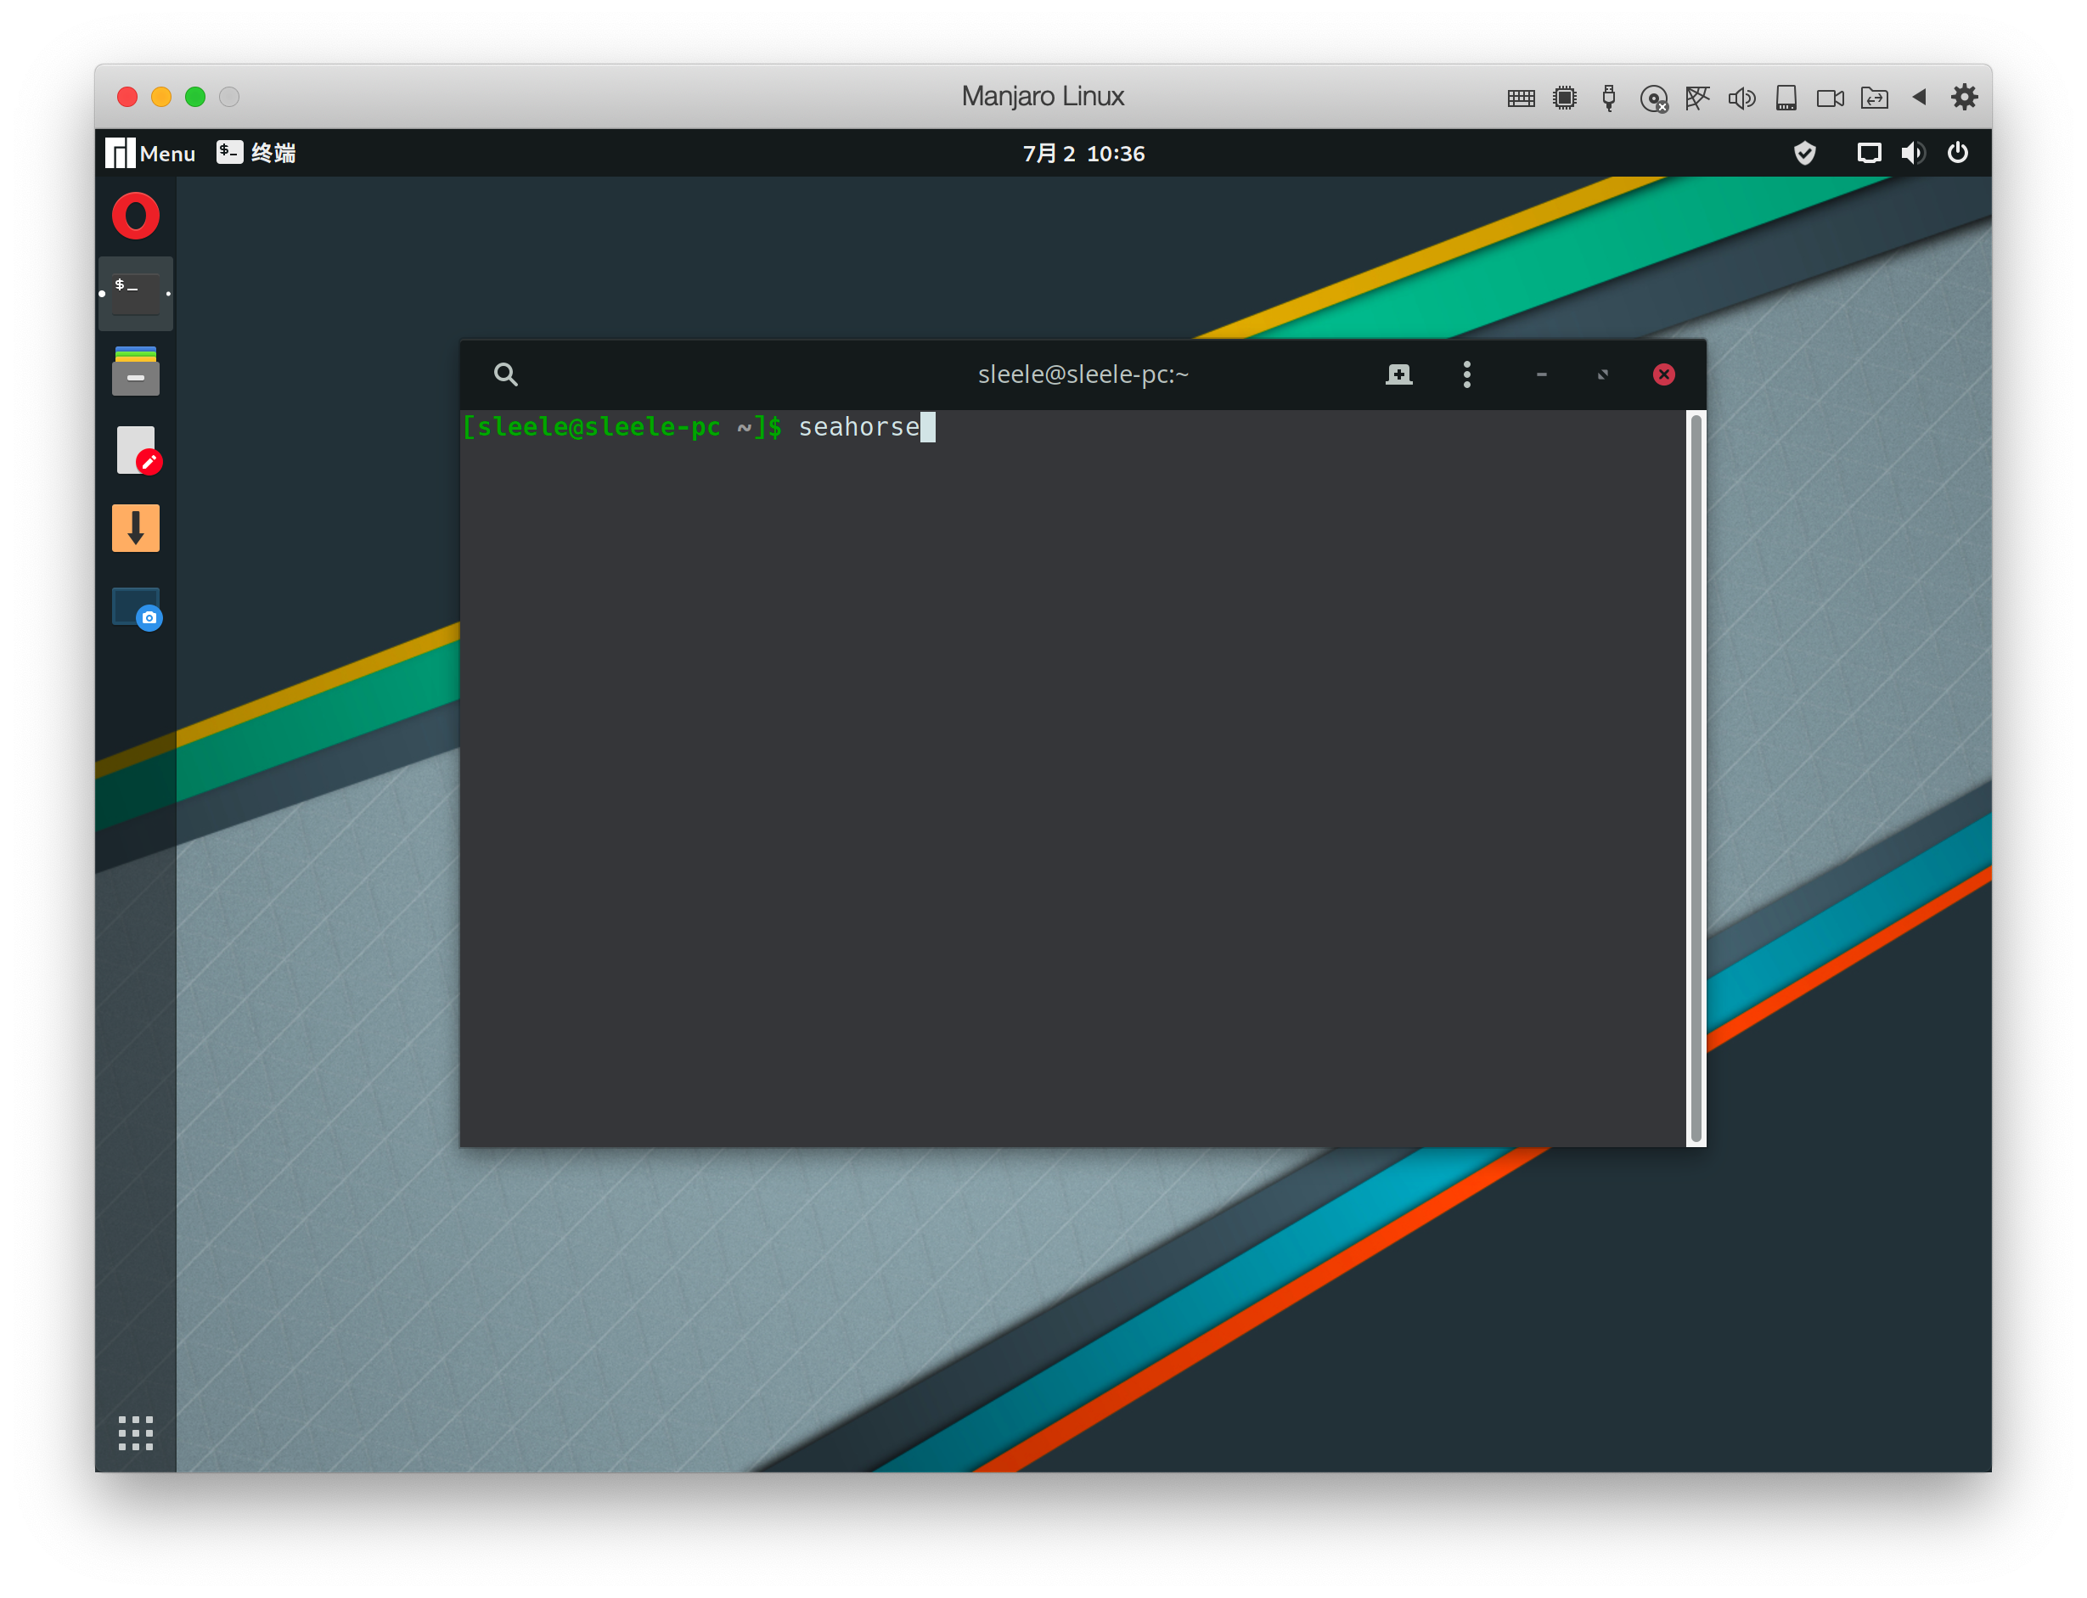Click the shield security tray icon
This screenshot has width=2087, height=1598.
1803,153
